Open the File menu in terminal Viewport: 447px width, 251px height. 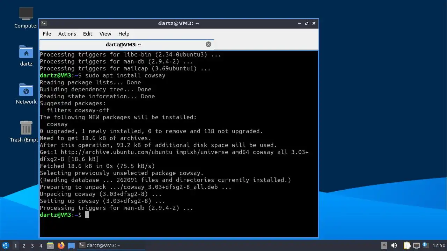[47, 34]
